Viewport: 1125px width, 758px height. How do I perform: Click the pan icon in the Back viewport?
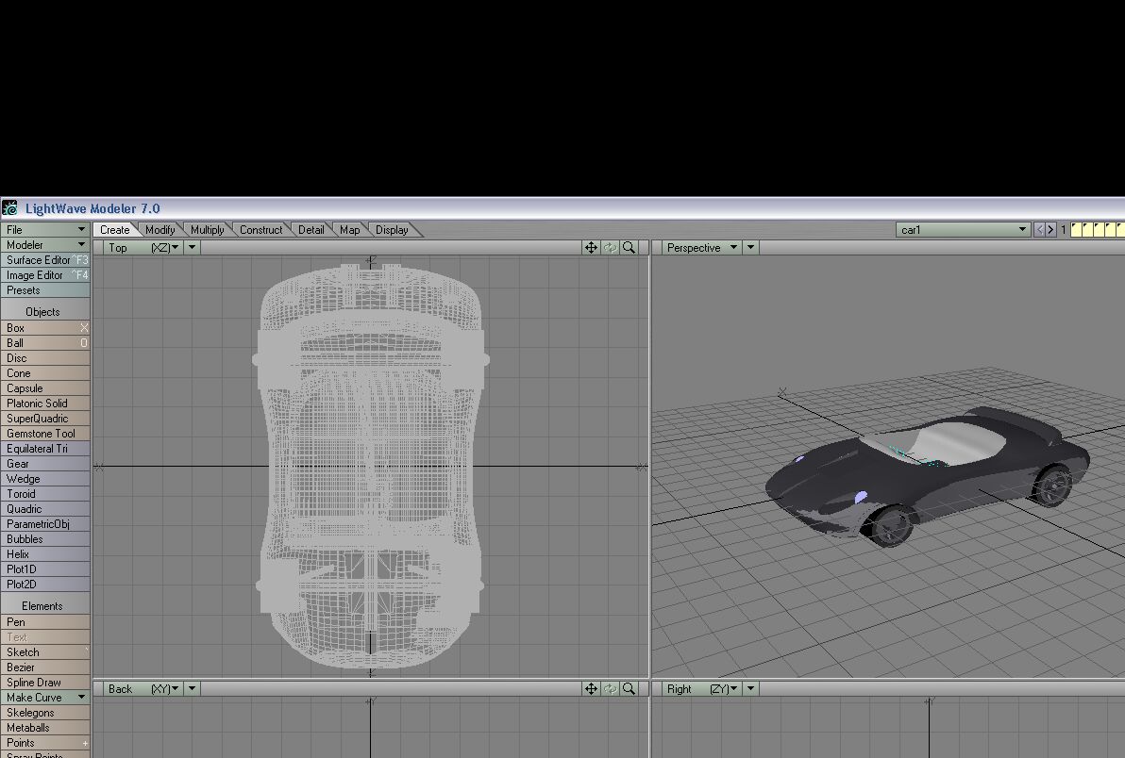click(x=591, y=689)
